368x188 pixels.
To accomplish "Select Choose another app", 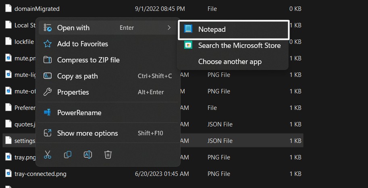I will tap(230, 62).
